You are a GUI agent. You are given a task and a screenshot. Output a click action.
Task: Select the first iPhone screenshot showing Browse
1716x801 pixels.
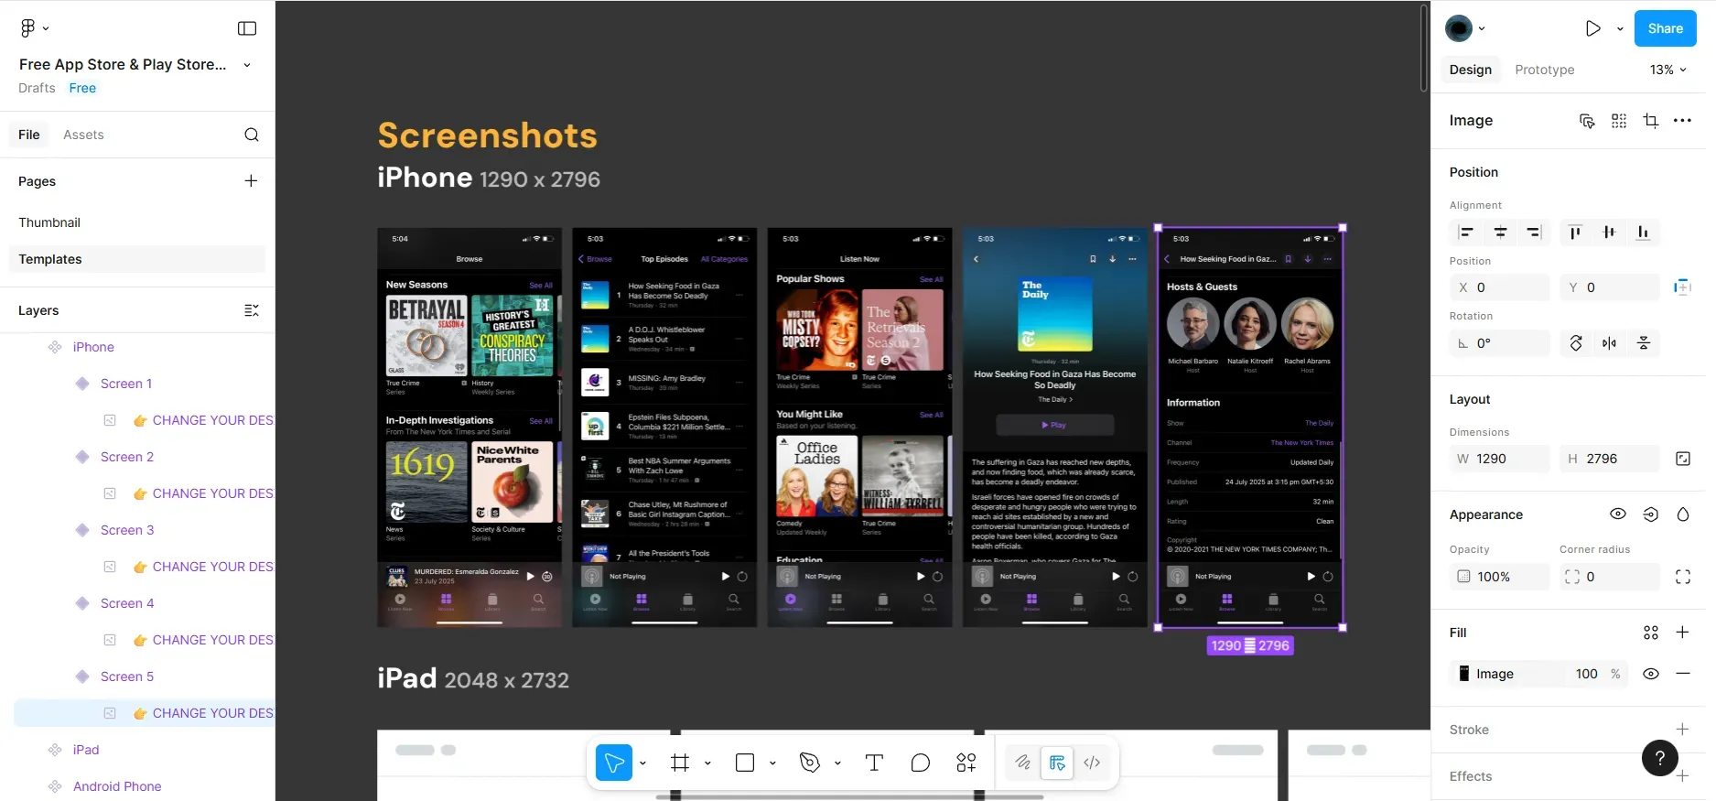(469, 428)
